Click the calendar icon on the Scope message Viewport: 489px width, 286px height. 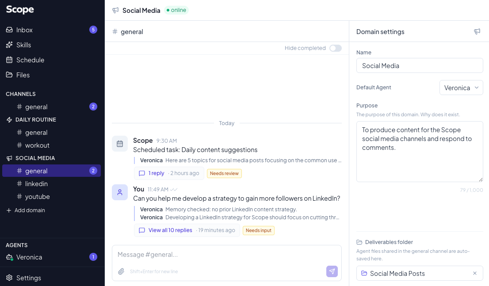pyautogui.click(x=120, y=144)
